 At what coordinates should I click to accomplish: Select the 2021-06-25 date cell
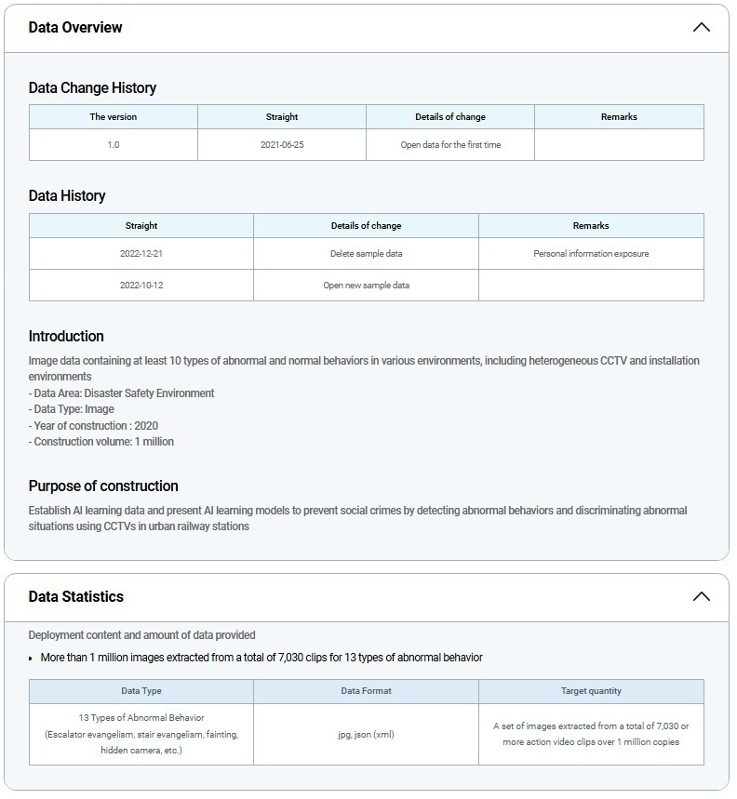[x=281, y=145]
